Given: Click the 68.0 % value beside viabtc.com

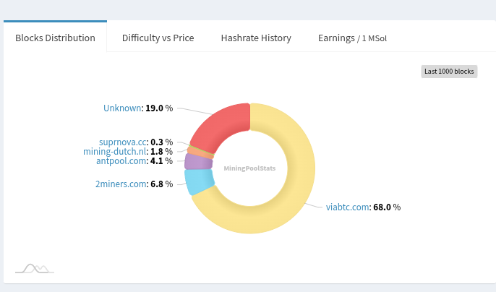Looking at the screenshot, I should pyautogui.click(x=387, y=207).
